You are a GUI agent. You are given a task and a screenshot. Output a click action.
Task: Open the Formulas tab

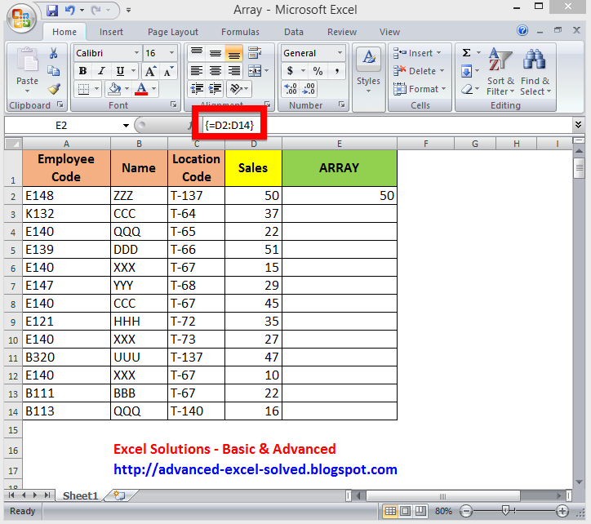pyautogui.click(x=240, y=32)
